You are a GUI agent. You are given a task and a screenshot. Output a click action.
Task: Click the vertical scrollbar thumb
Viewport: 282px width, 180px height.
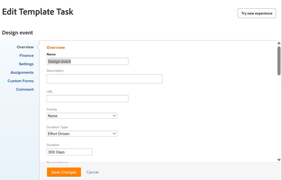[279, 60]
